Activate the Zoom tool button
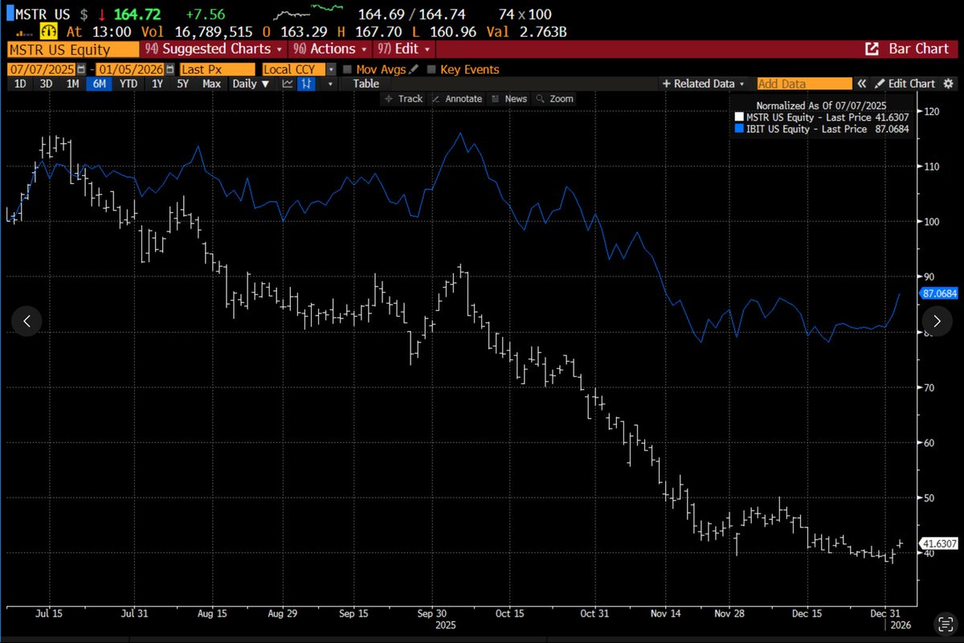 (x=555, y=98)
